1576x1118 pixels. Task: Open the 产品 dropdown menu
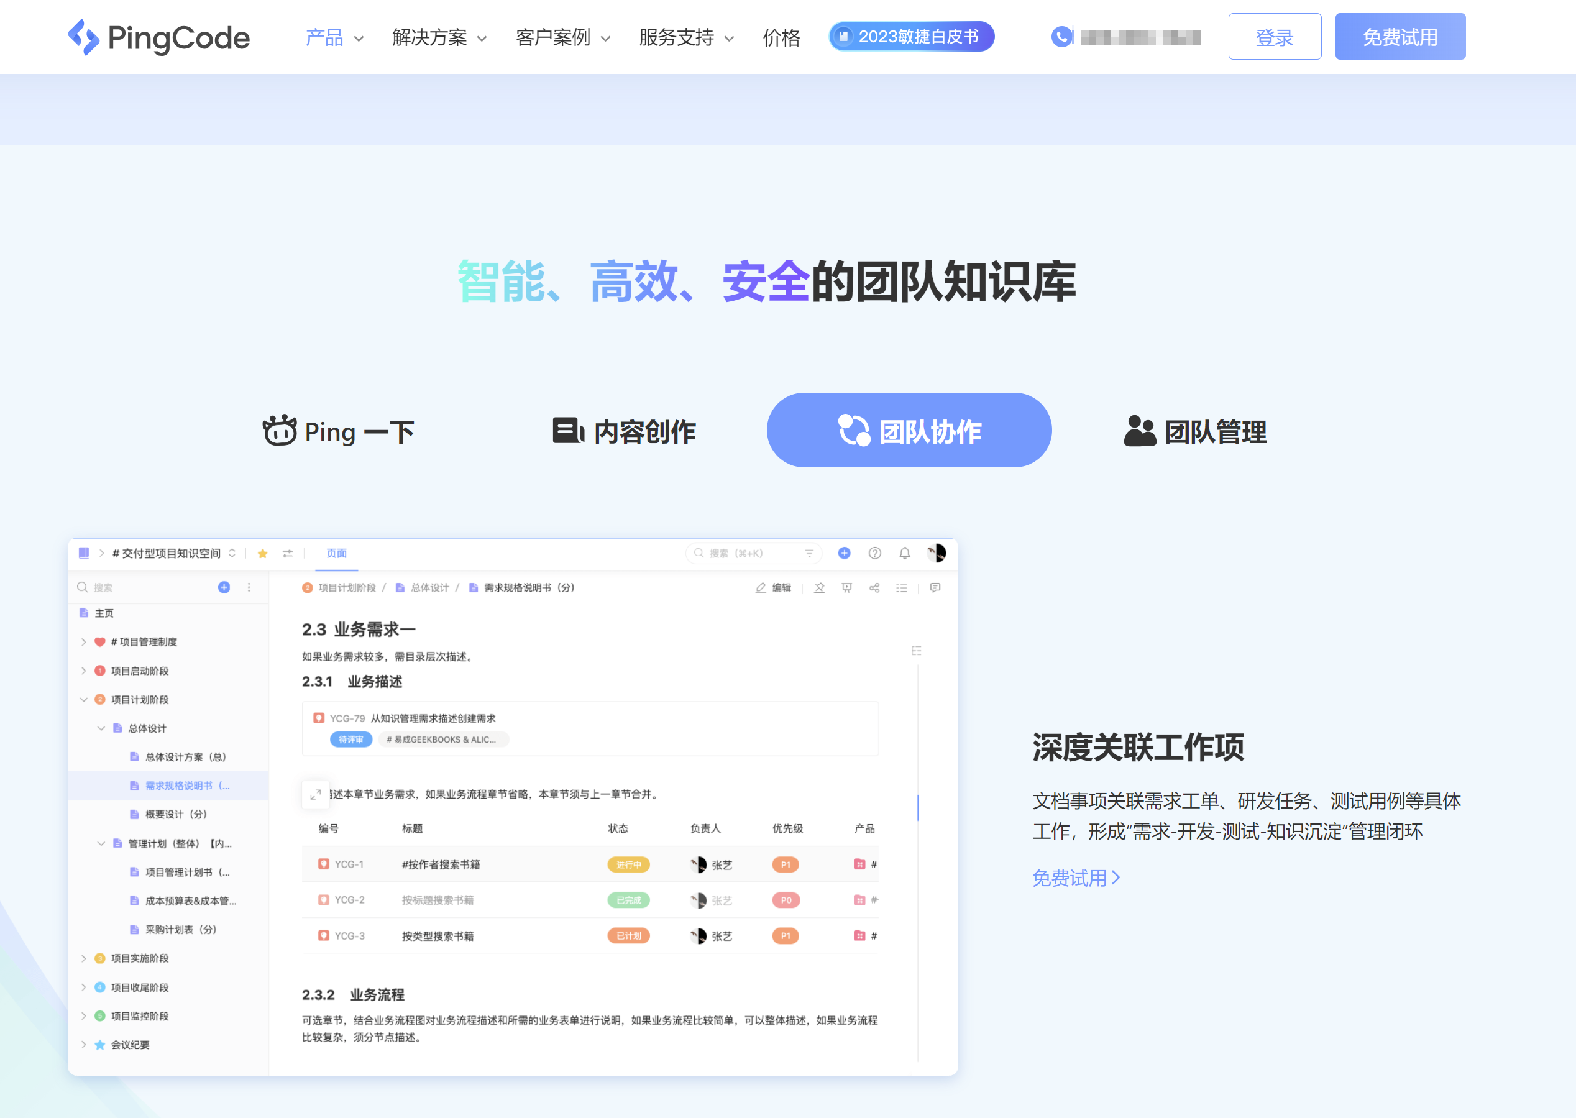coord(334,37)
